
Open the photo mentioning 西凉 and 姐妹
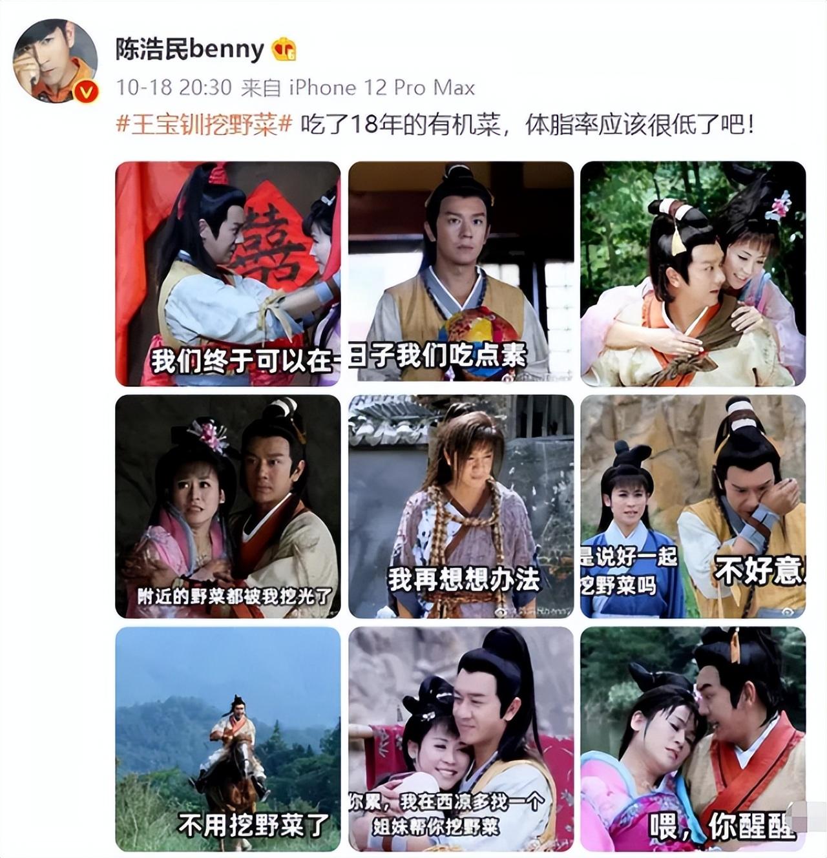point(461,739)
